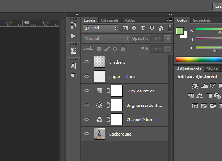Switch to the Swatches tab
This screenshot has height=161, width=222.
(x=201, y=20)
